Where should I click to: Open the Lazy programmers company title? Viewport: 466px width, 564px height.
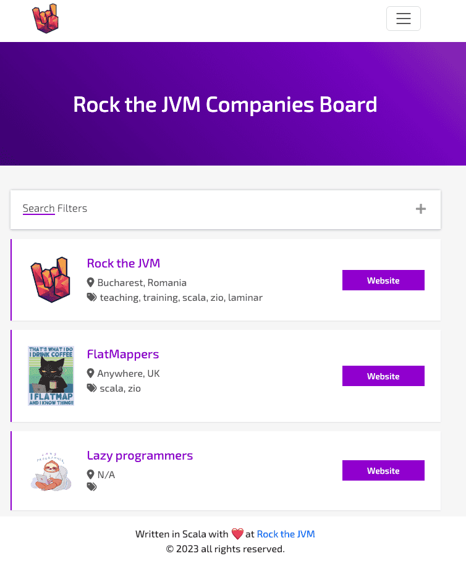(140, 456)
